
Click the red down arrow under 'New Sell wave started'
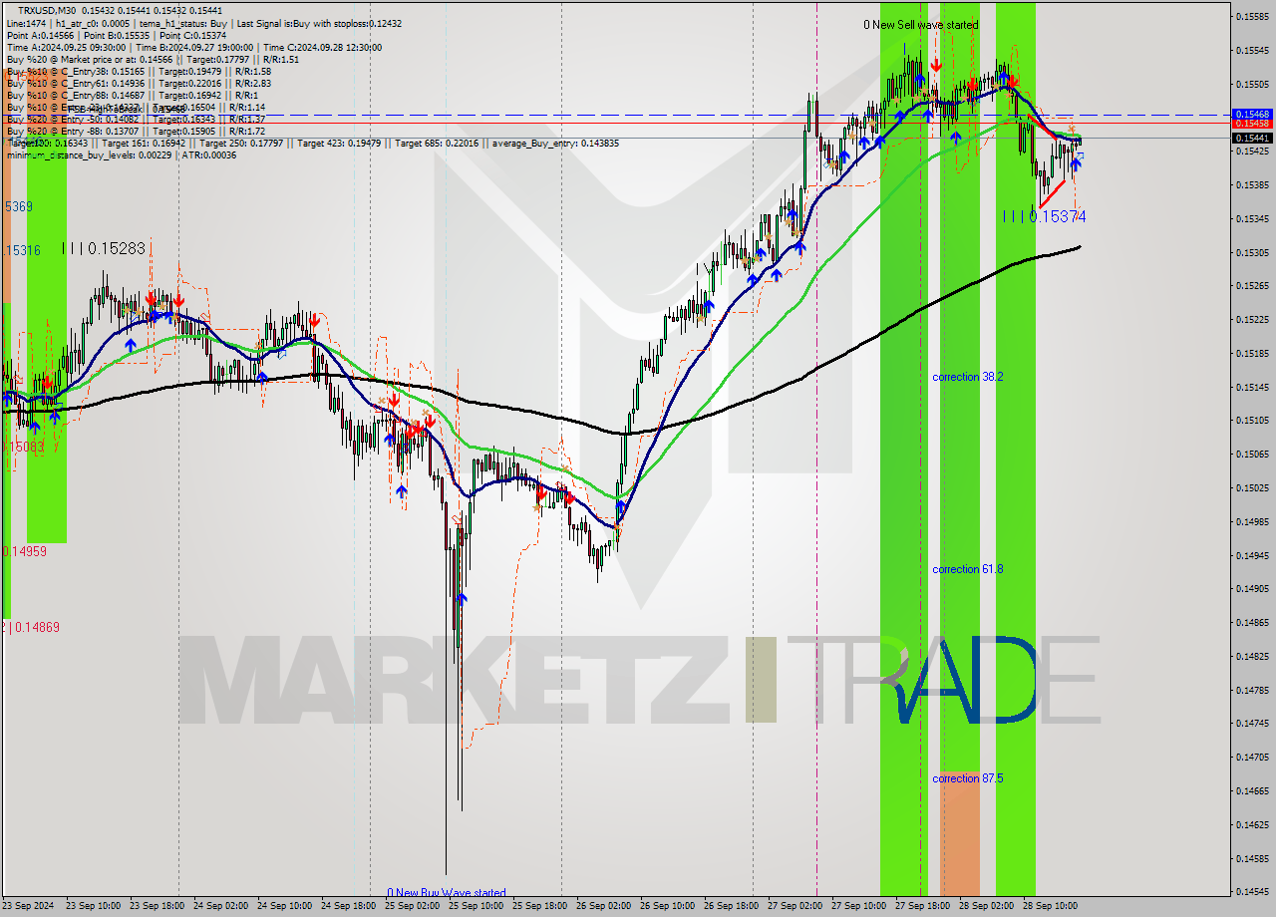[936, 66]
